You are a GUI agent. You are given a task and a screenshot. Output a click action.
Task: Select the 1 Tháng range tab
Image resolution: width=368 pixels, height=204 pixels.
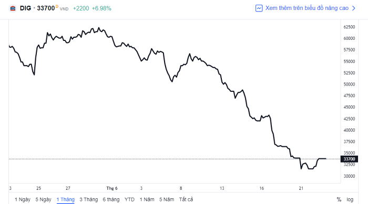tap(66, 199)
